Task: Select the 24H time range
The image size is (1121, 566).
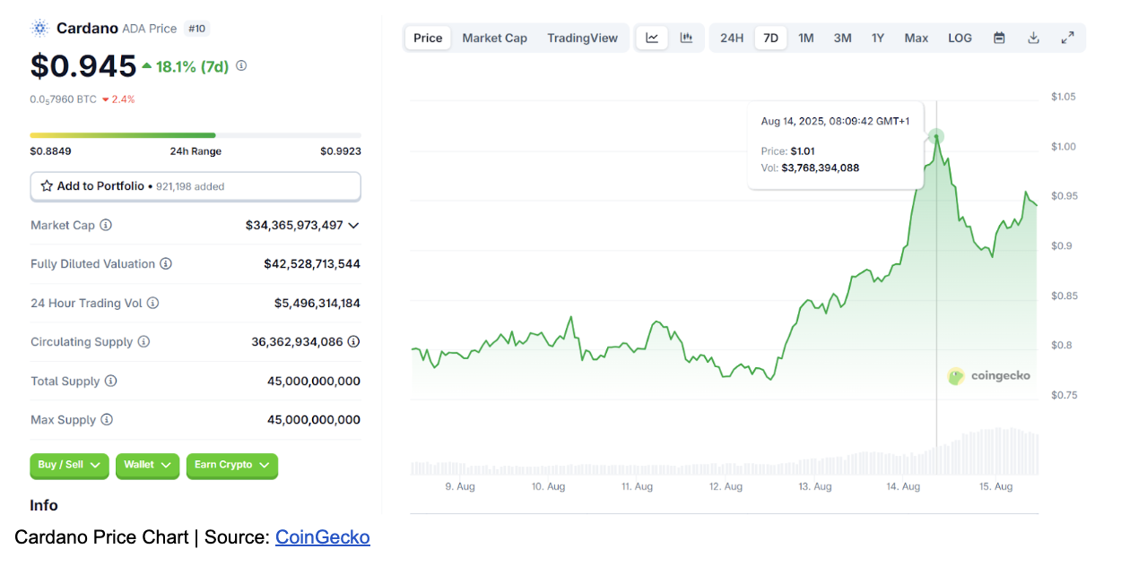Action: coord(732,38)
